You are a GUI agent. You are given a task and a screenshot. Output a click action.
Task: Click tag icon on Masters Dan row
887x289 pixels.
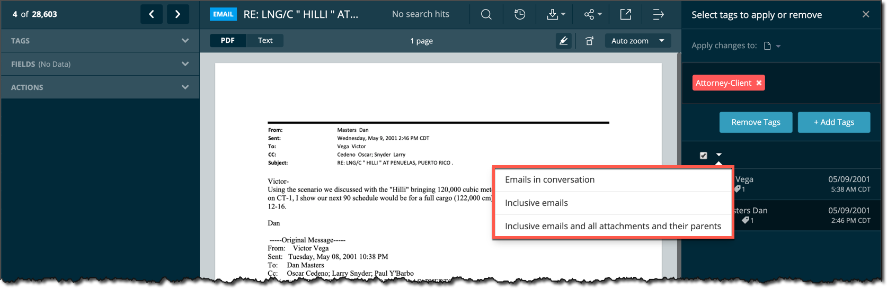pos(745,220)
